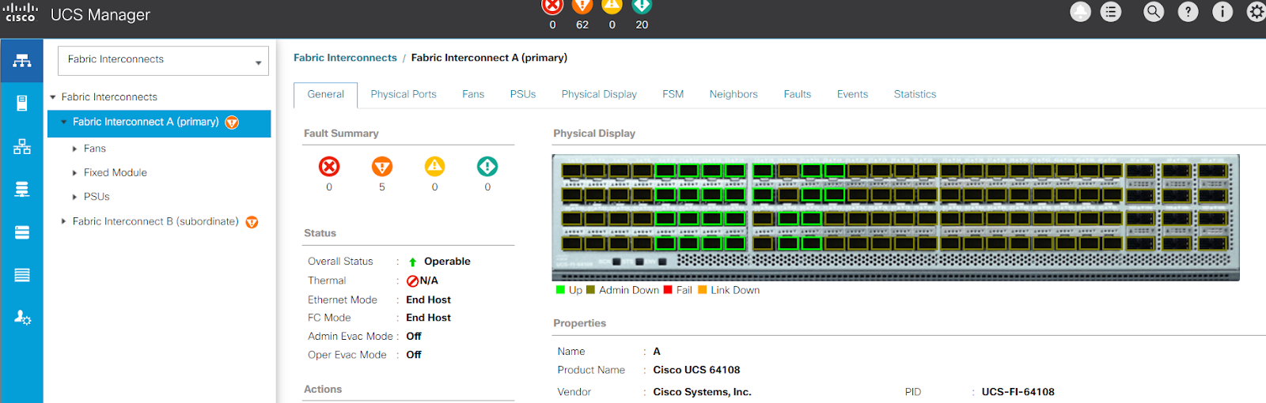
Task: Expand the Fans tree node
Action: click(74, 149)
